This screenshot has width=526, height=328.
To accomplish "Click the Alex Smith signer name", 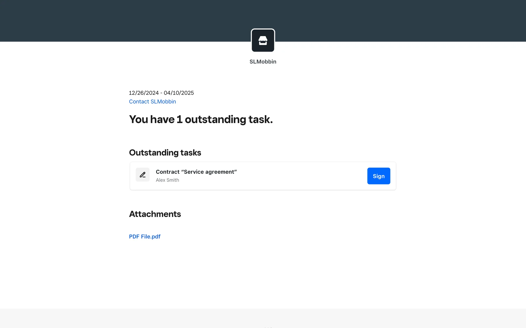I will point(167,180).
